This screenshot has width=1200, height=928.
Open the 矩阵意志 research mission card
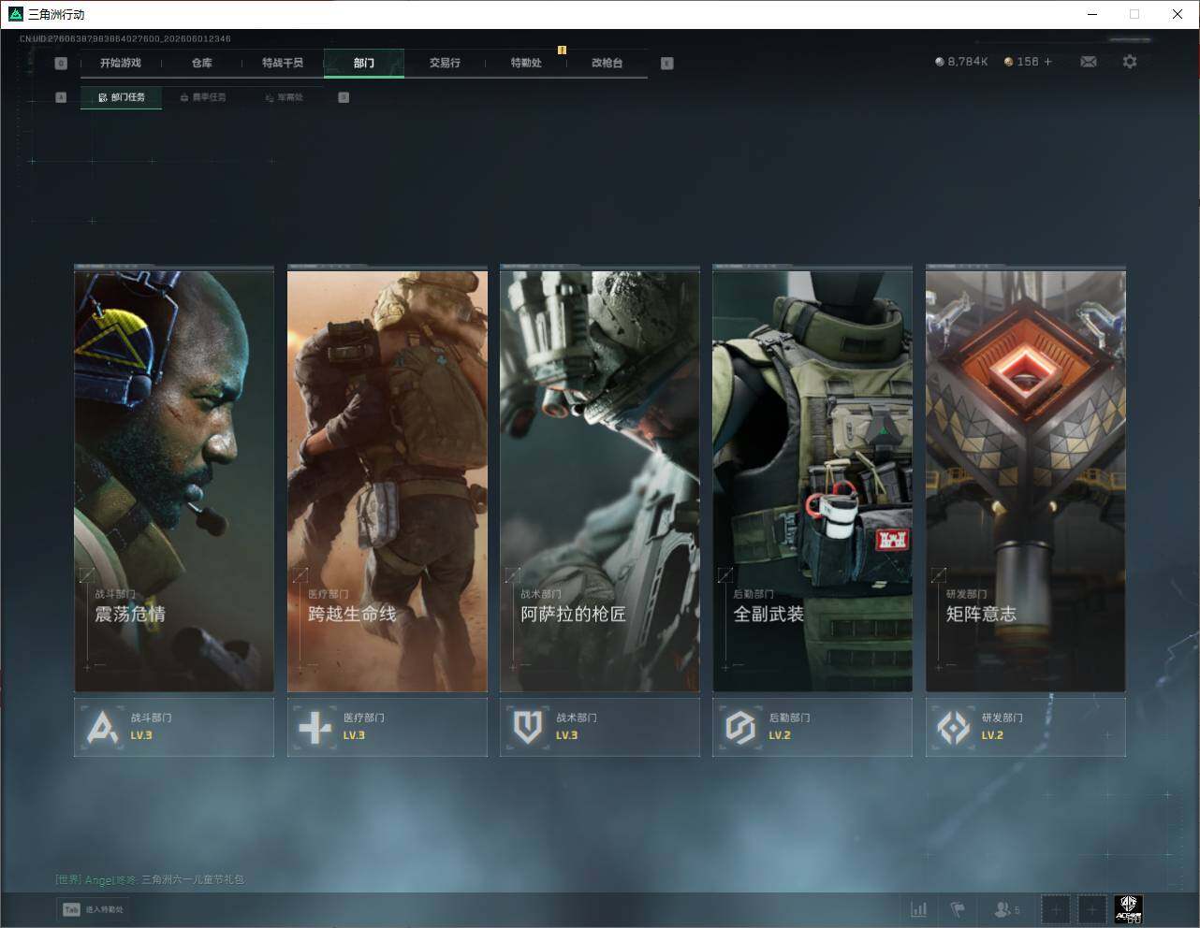[1026, 480]
